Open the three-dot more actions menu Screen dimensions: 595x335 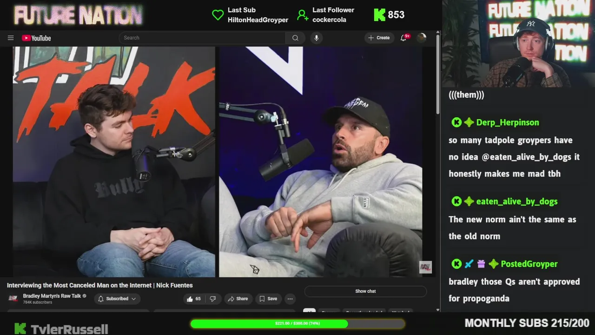click(x=290, y=299)
